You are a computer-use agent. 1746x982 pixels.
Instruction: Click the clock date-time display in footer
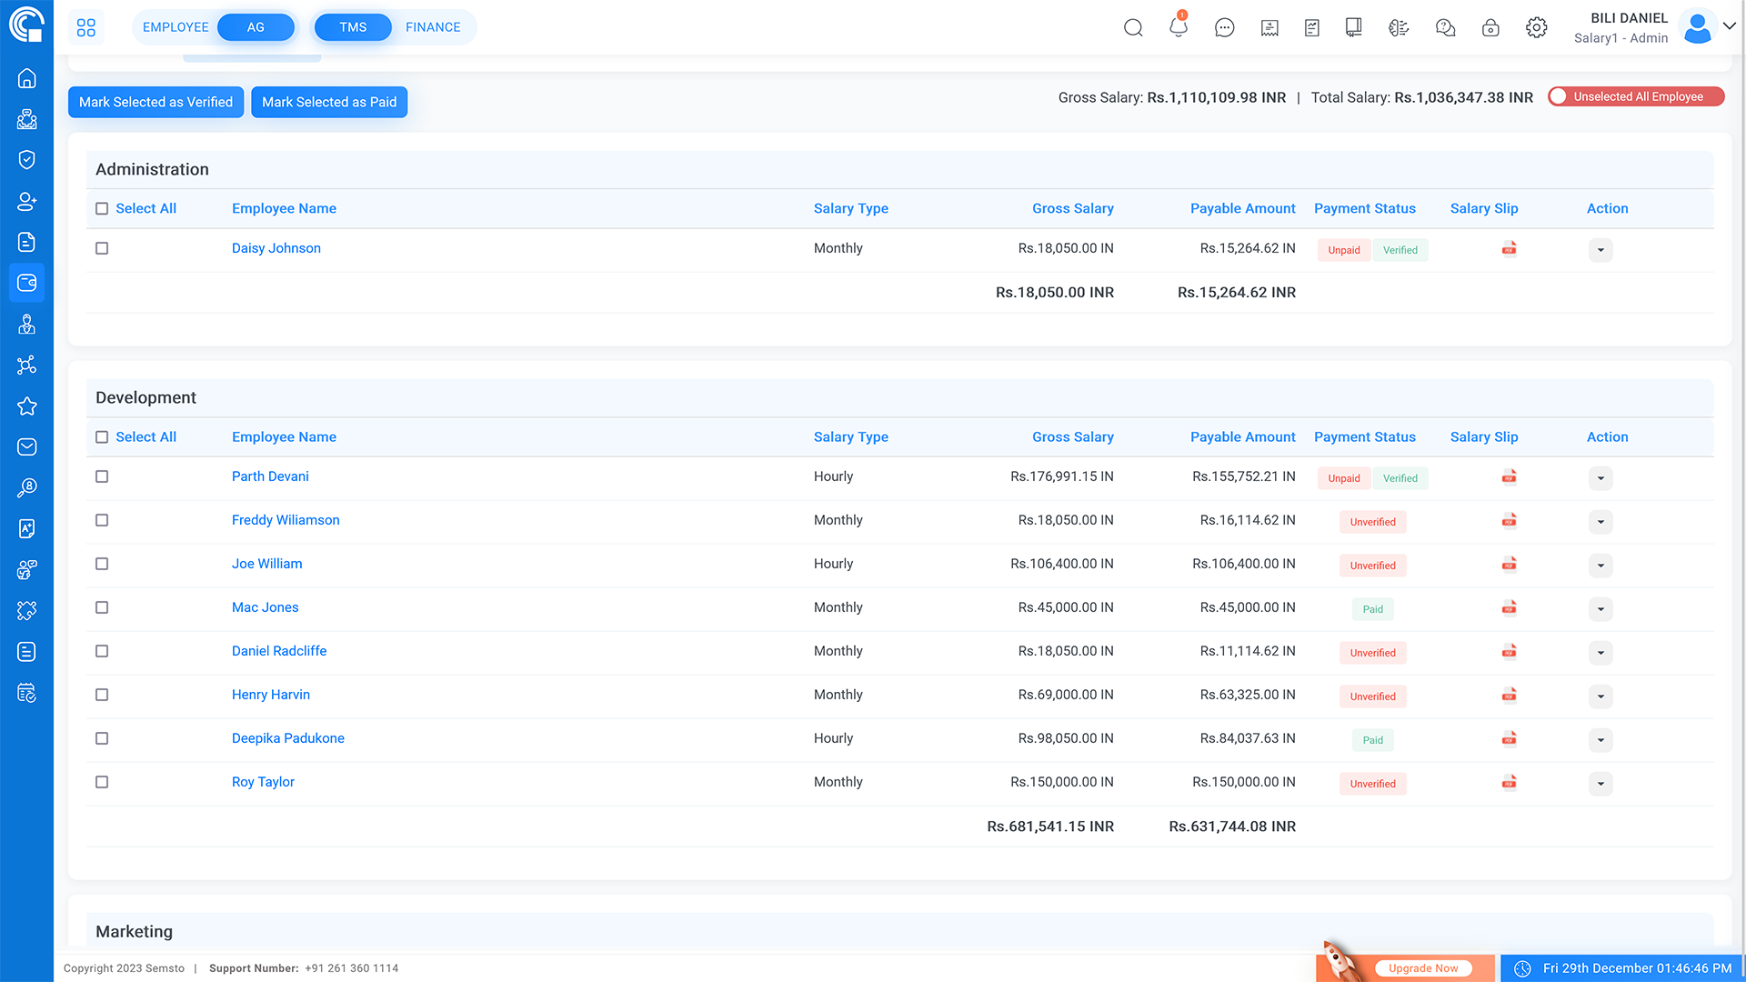point(1622,968)
